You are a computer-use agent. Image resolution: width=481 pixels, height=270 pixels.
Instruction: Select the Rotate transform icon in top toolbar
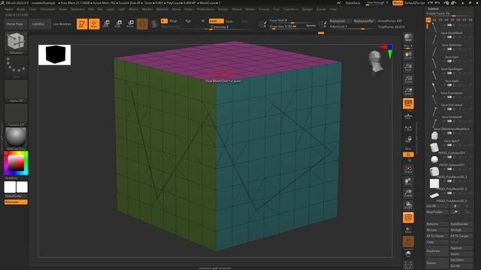(x=130, y=24)
